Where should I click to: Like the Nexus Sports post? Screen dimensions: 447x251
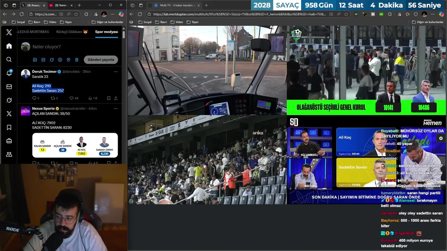tap(72, 163)
